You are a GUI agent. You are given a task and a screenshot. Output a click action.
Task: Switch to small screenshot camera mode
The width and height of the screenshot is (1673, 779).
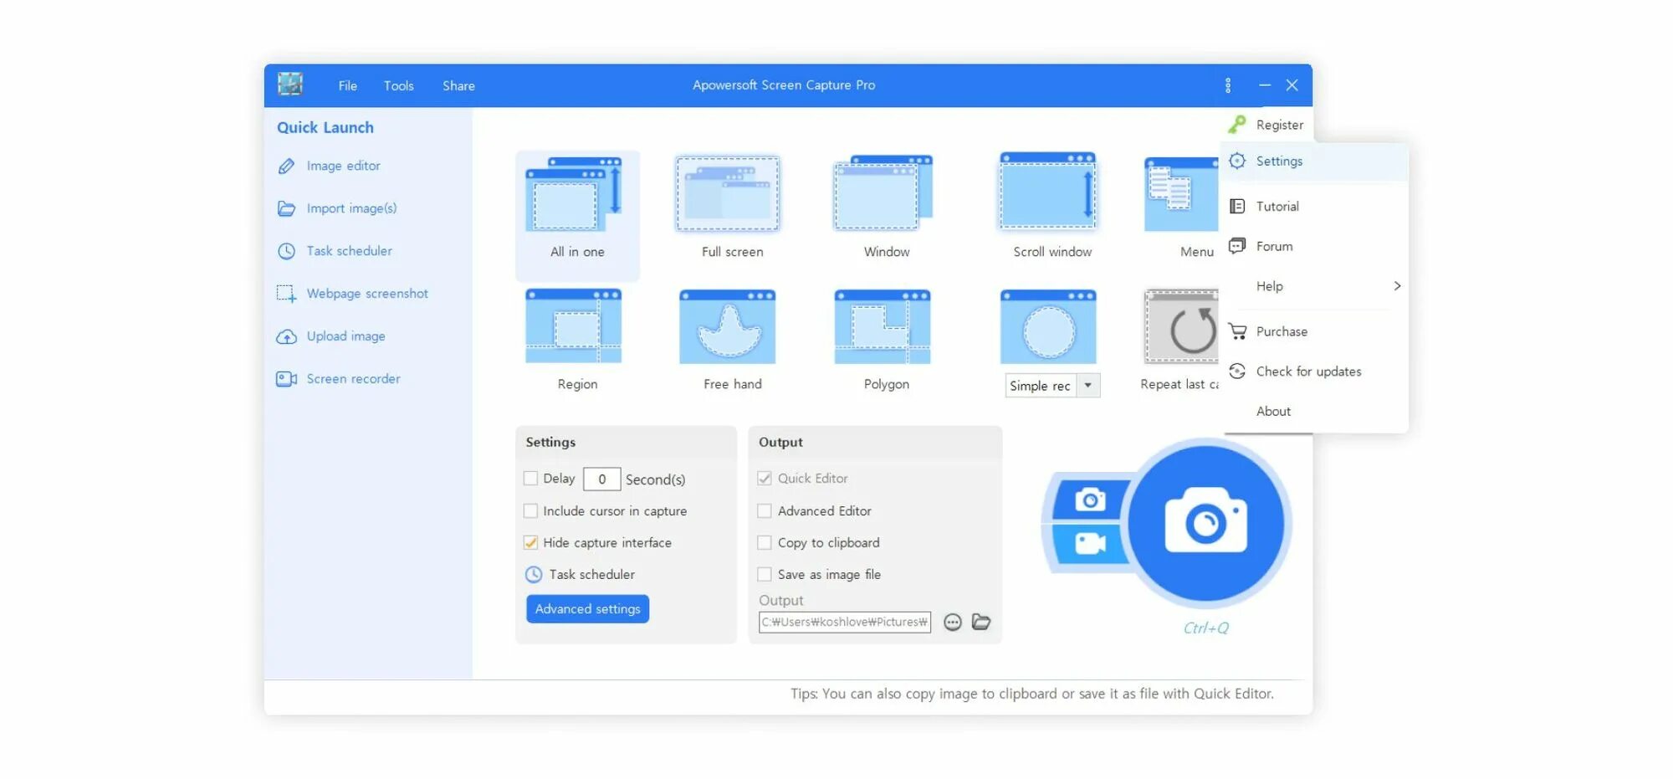coord(1089,500)
